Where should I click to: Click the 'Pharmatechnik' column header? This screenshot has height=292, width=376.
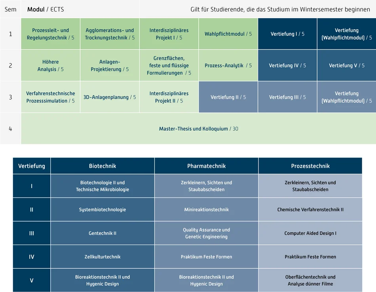coord(207,166)
